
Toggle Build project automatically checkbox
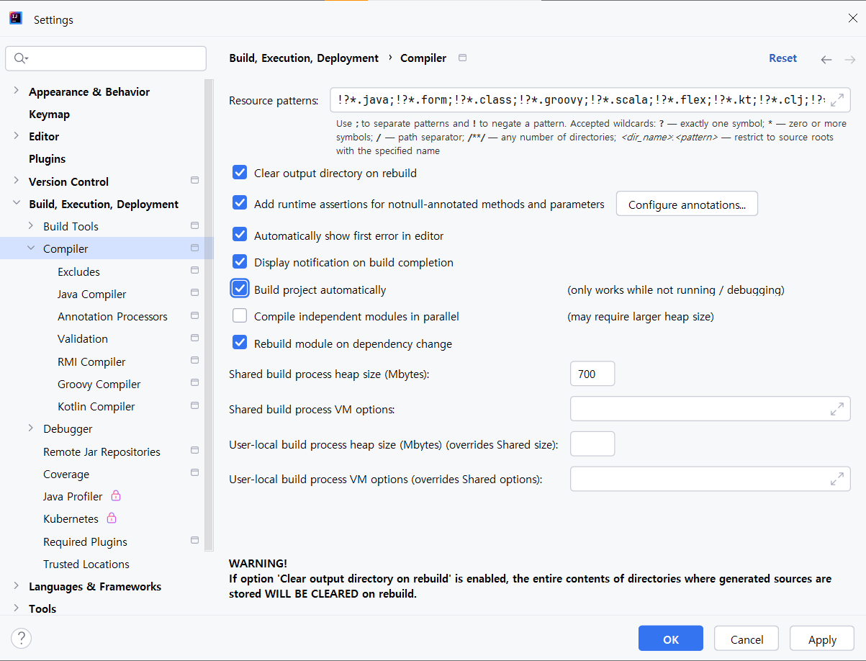click(240, 289)
